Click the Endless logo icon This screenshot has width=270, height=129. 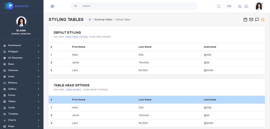pyautogui.click(x=9, y=6)
